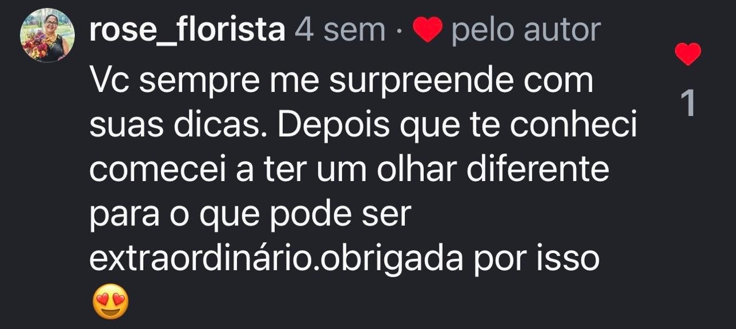Click the word "obrigada" in the comment
This screenshot has width=736, height=329.
click(x=391, y=259)
